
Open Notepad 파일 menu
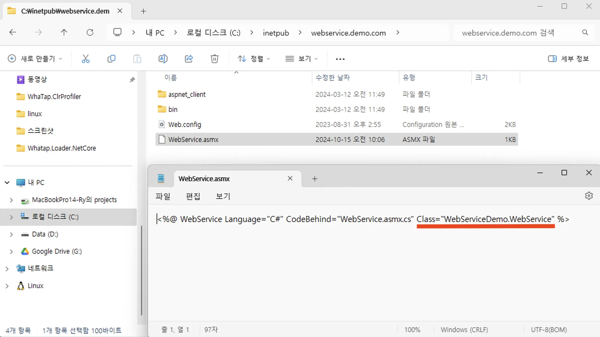click(x=163, y=196)
